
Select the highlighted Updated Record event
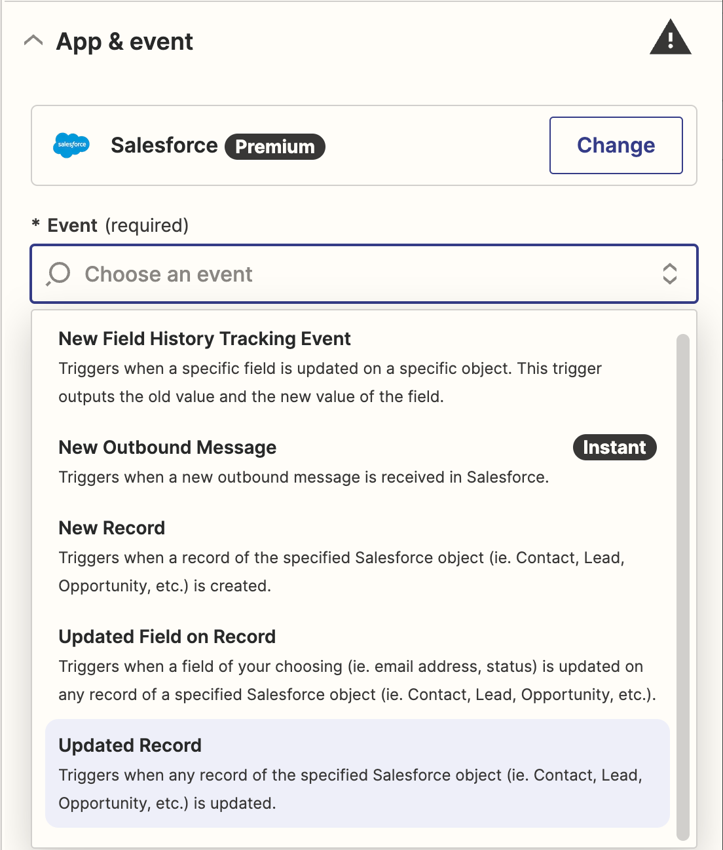point(358,773)
